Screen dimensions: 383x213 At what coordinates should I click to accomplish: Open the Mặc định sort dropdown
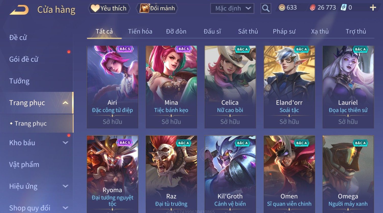[x=232, y=8]
